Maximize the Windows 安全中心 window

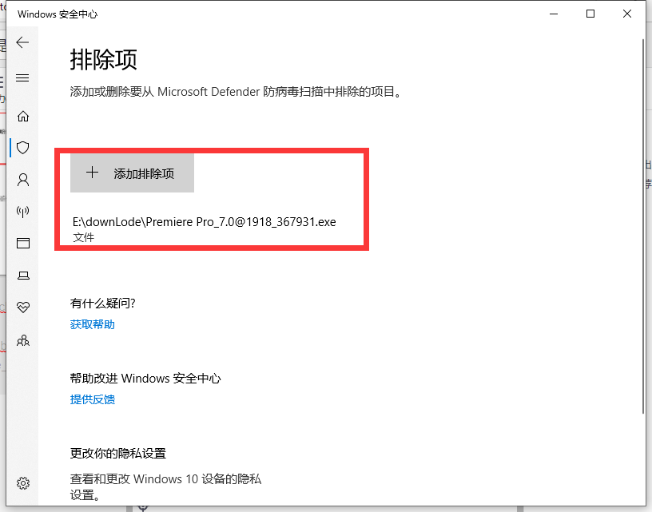[x=590, y=14]
